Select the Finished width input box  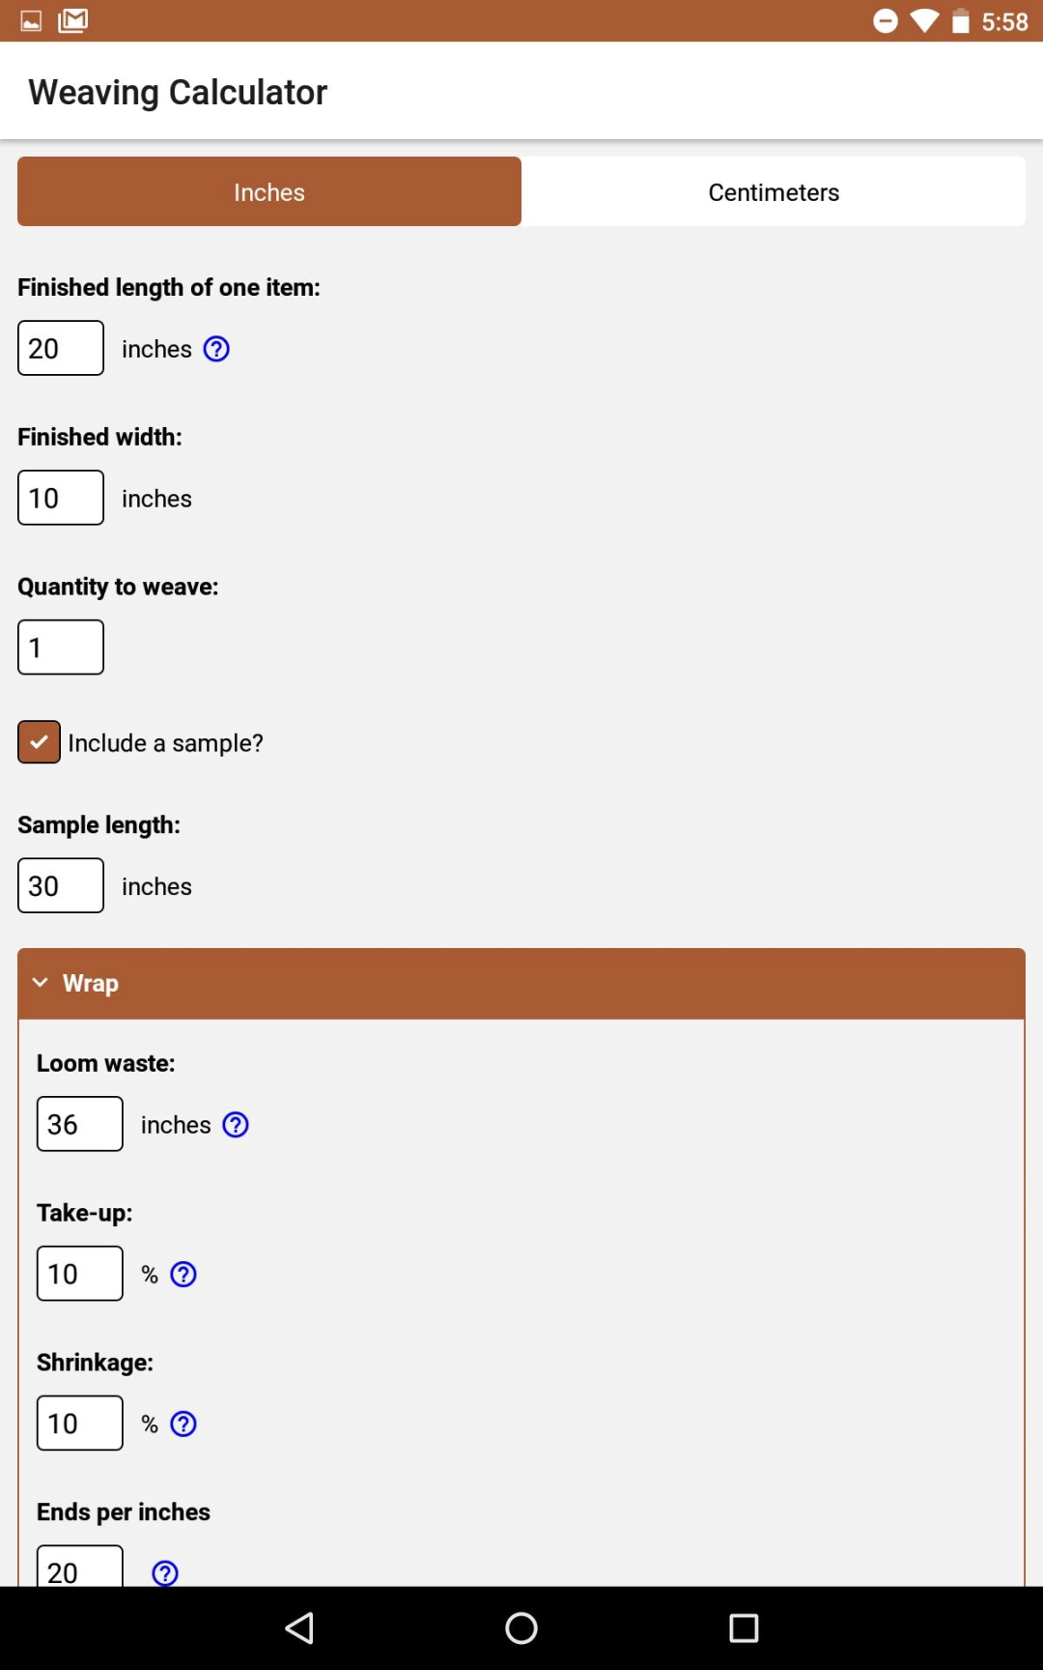click(x=61, y=499)
